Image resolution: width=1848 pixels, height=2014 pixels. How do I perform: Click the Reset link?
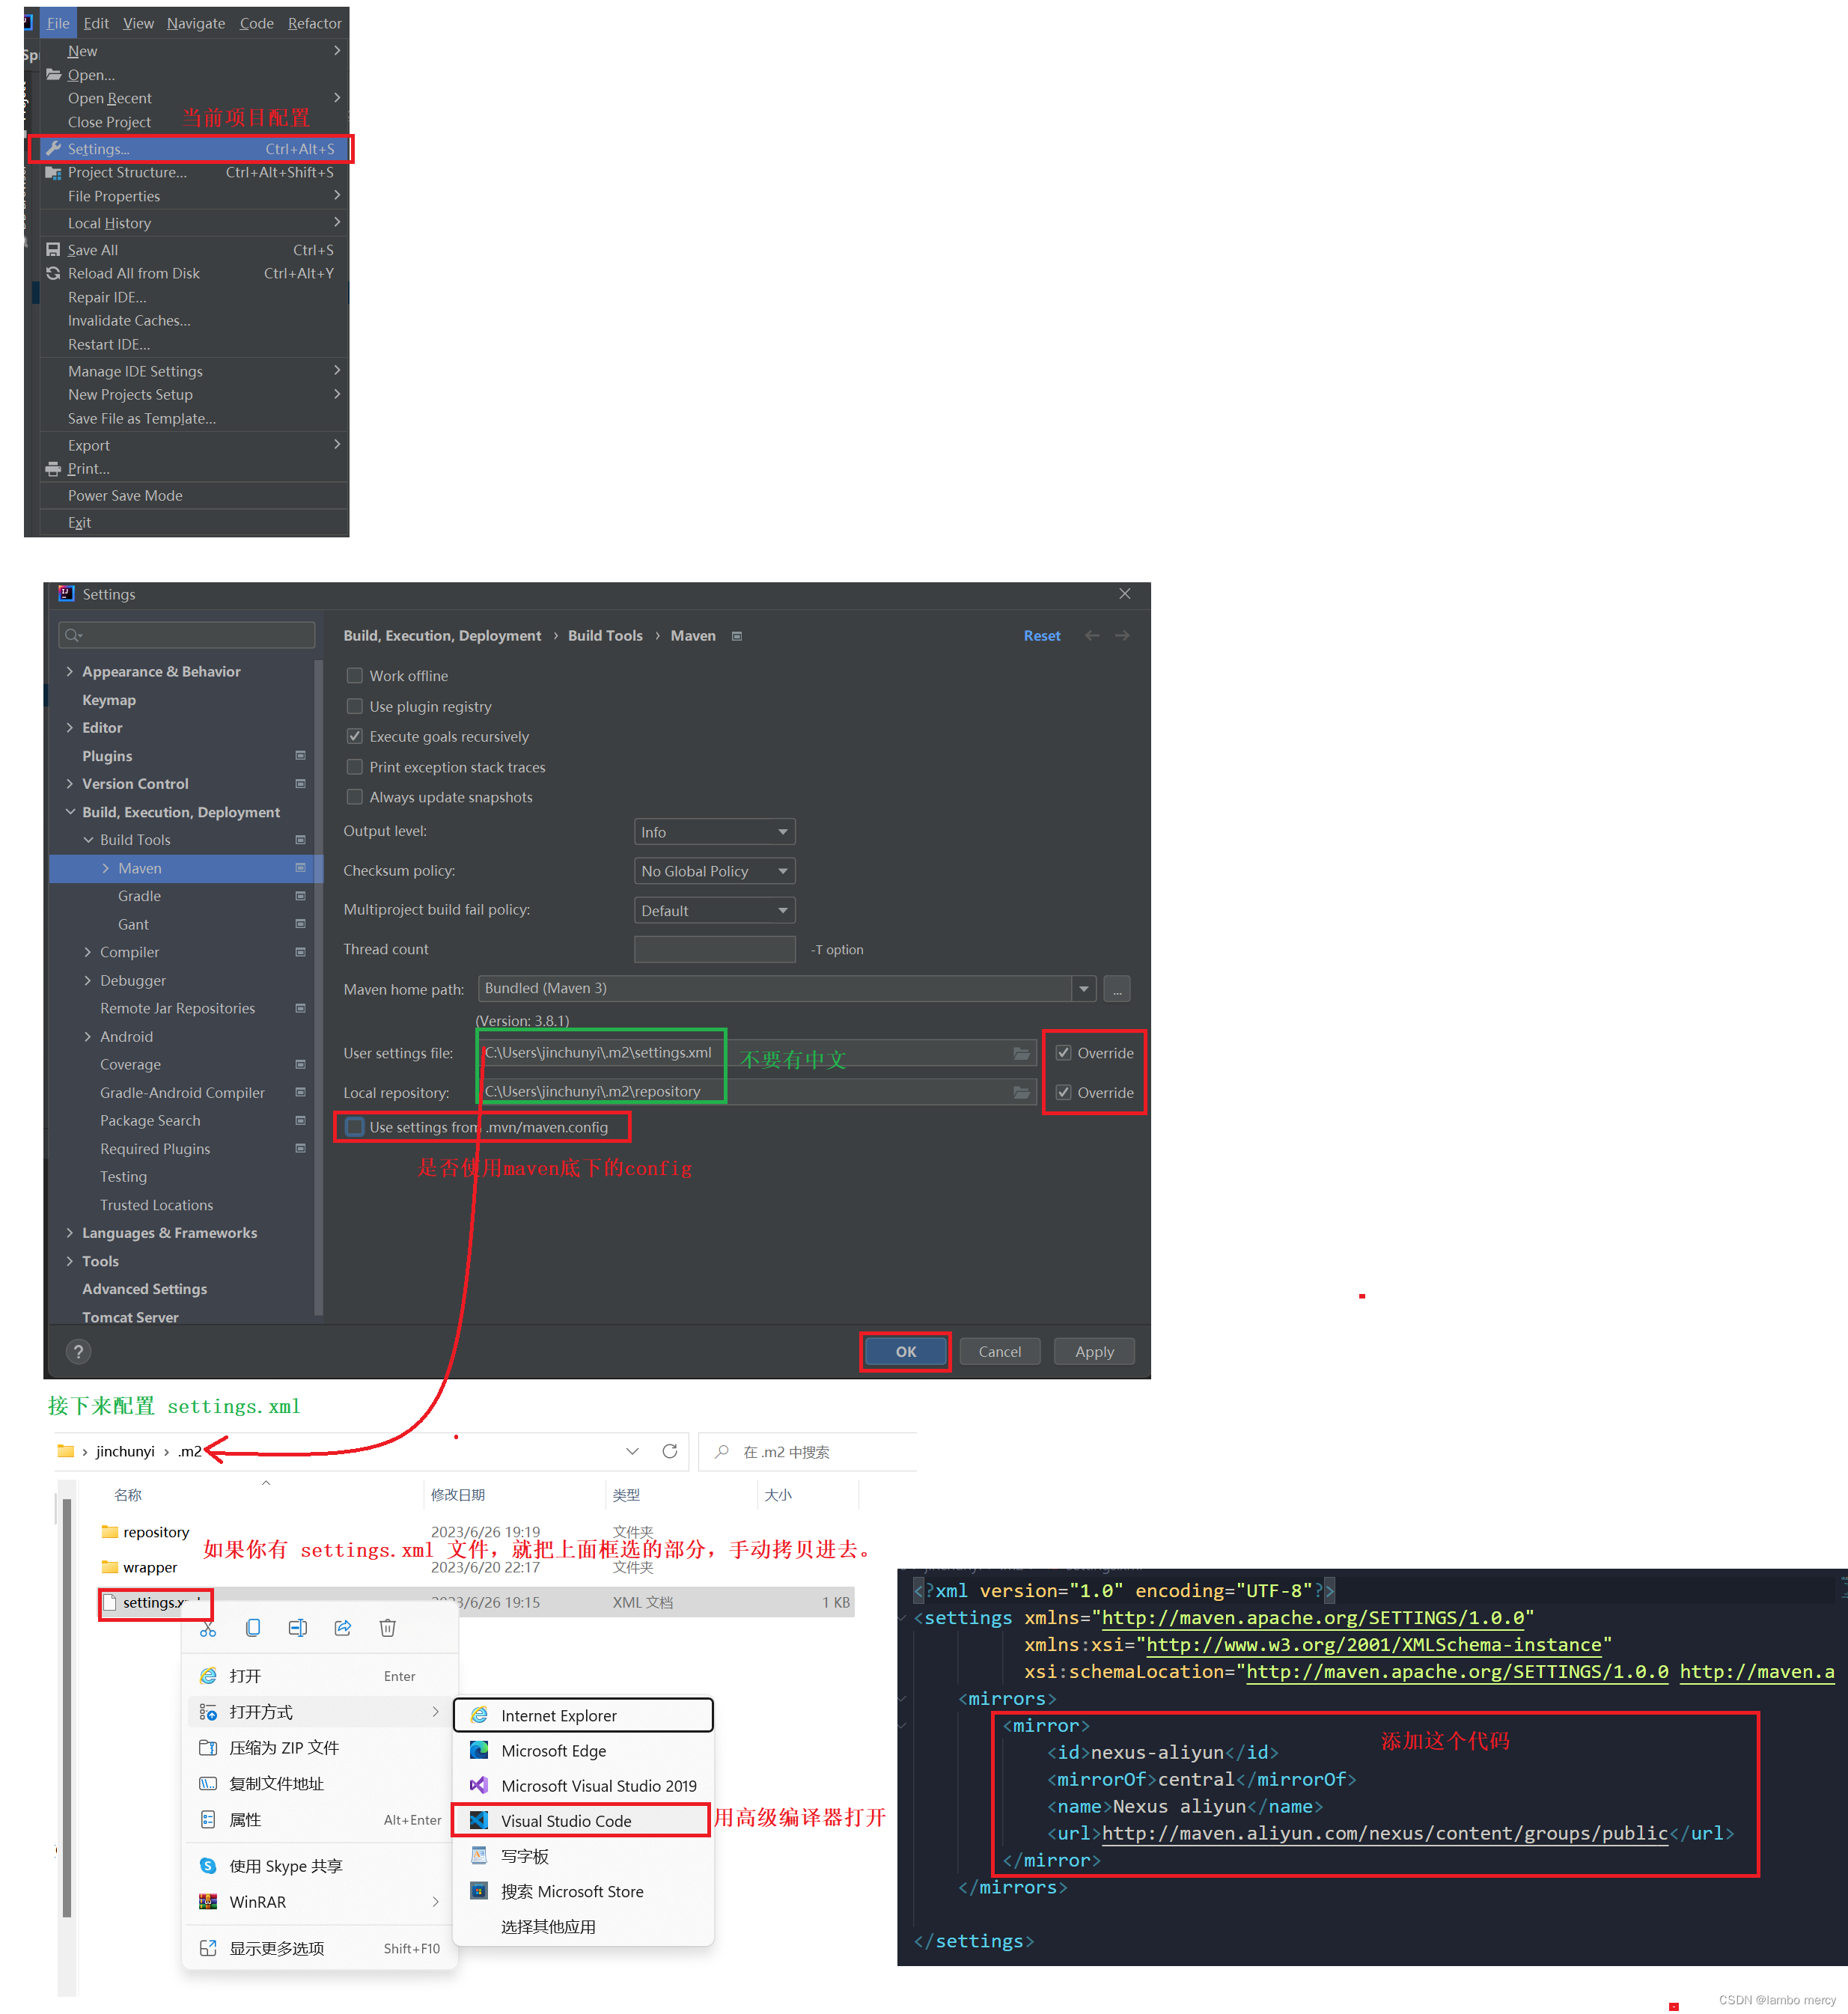[1041, 636]
